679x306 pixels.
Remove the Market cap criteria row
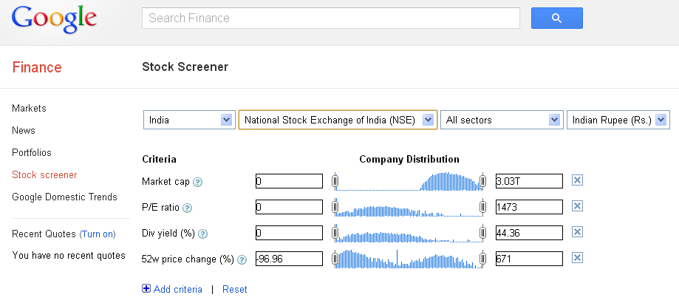pos(578,181)
